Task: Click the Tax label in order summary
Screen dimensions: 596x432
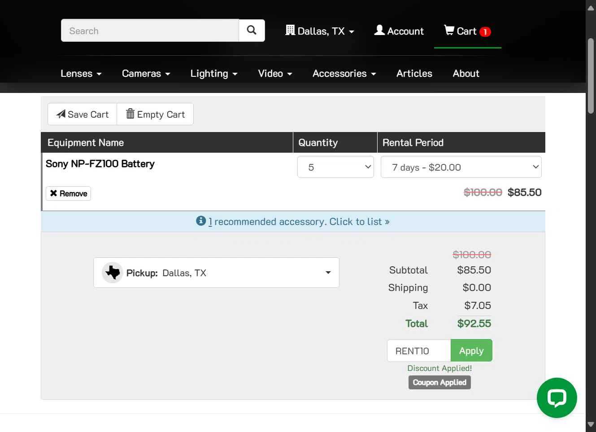Action: click(x=420, y=305)
